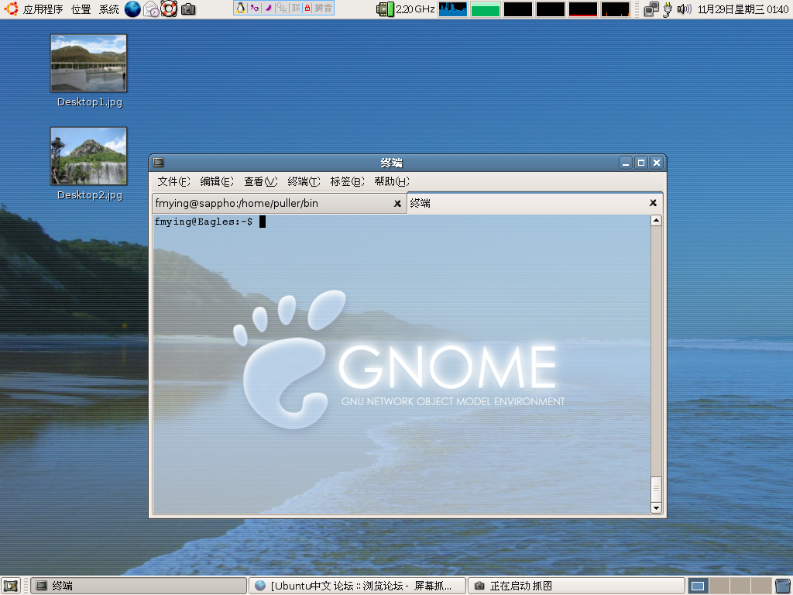Launch the camera screenshot tool in top panel
The width and height of the screenshot is (793, 595).
pos(188,9)
